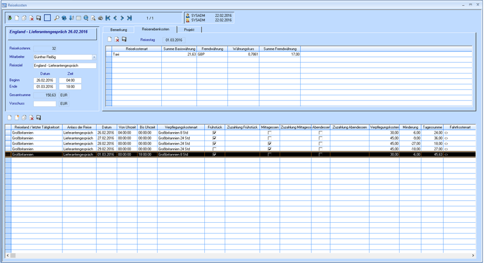Save travel days with lower toolbar floppy
484x263 pixels.
click(x=39, y=118)
